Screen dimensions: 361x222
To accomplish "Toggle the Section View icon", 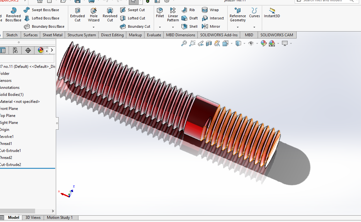I will (209, 43).
